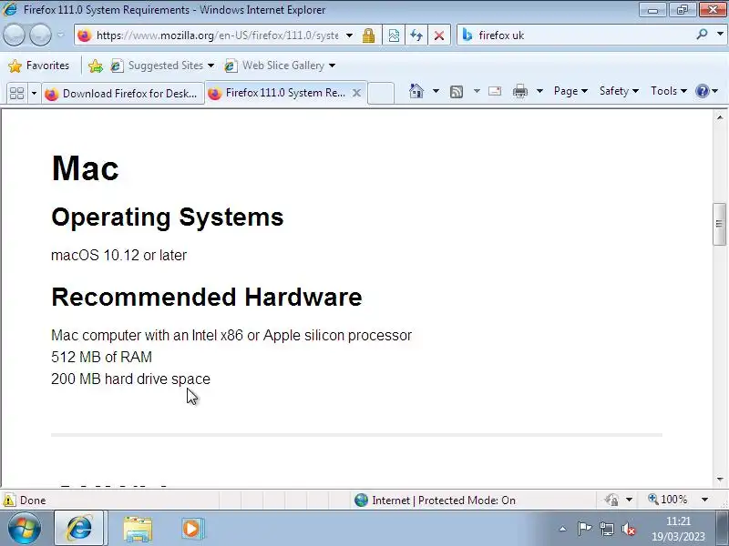
Task: Click the Mac heading text
Action: click(85, 167)
